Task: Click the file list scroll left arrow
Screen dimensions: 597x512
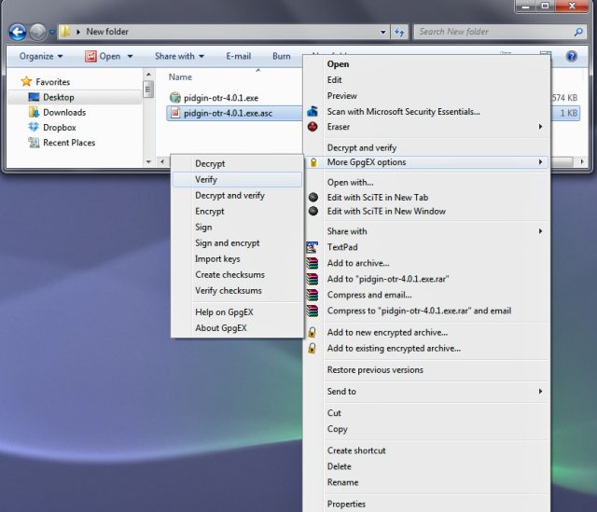Action: coord(162,161)
